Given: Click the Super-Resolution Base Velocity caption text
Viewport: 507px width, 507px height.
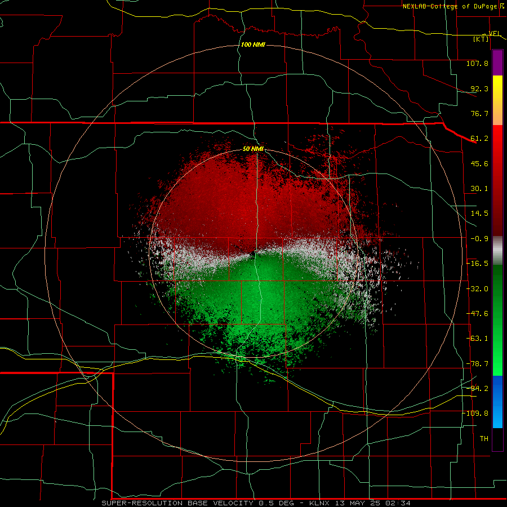Looking at the screenshot, I should pos(256,503).
